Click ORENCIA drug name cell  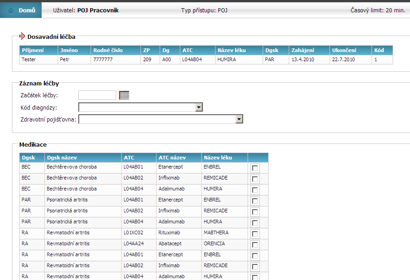(x=225, y=243)
